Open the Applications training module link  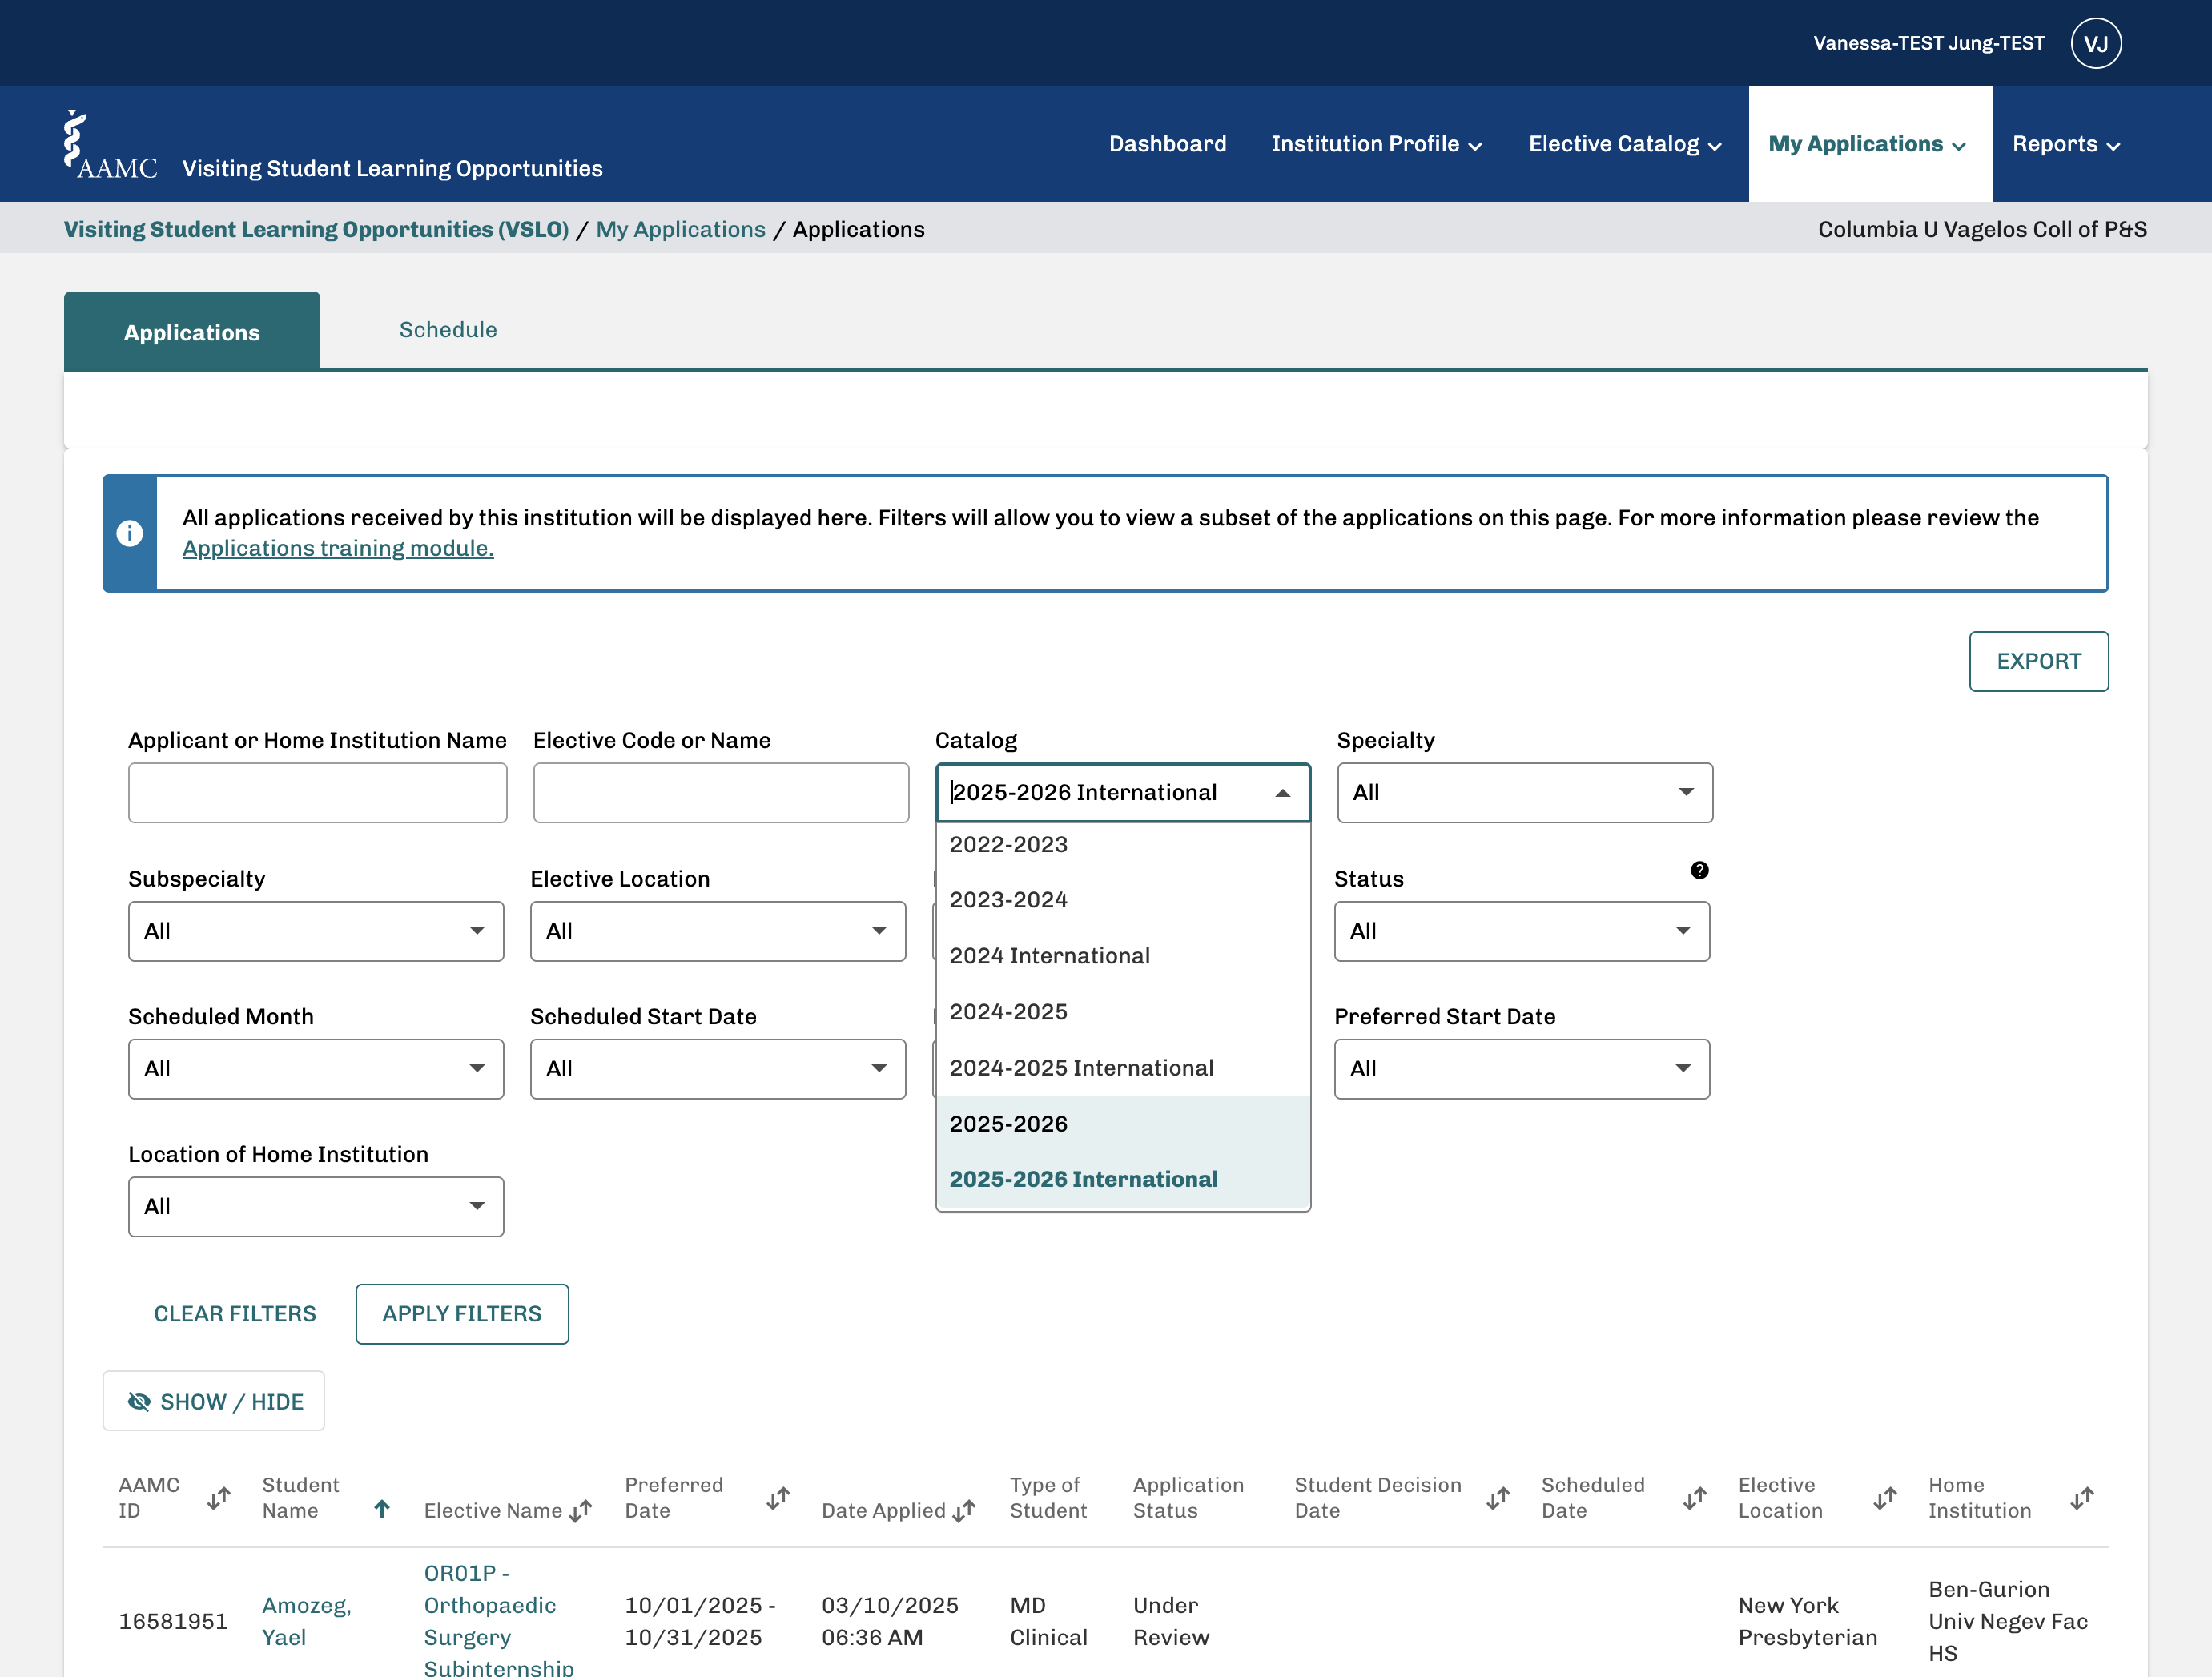338,548
